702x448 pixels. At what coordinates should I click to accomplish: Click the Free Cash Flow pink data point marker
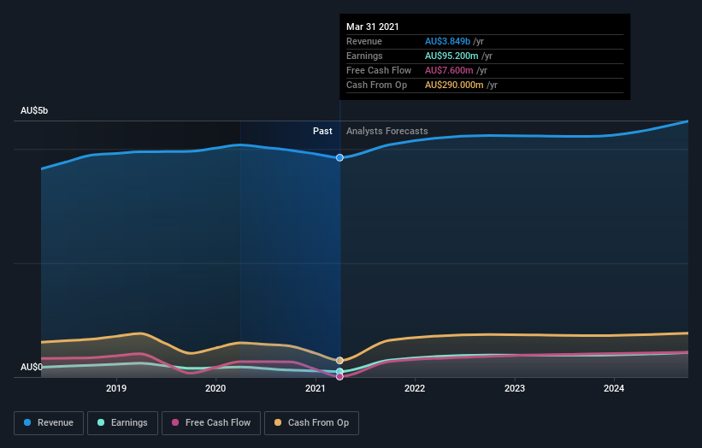coord(339,377)
